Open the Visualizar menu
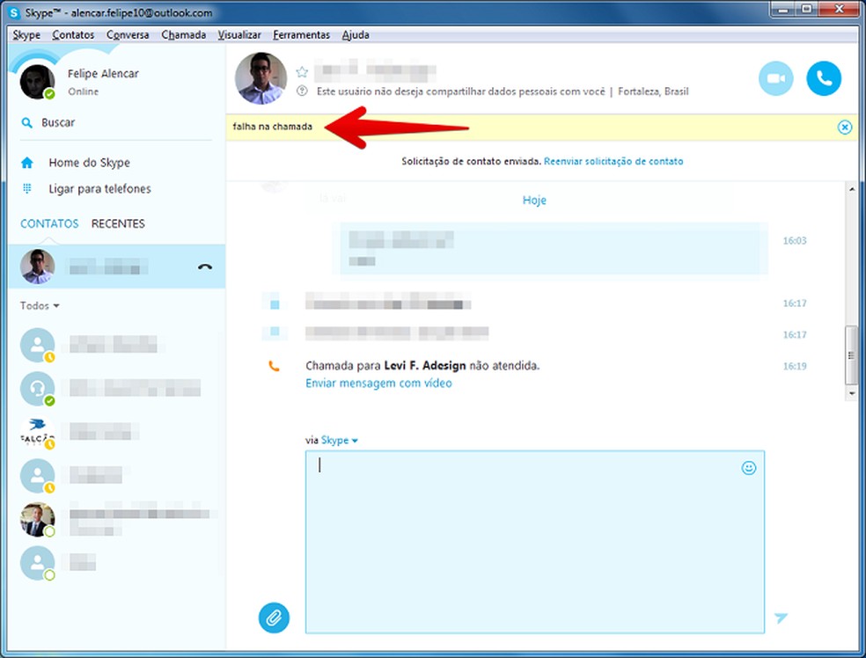Image resolution: width=866 pixels, height=658 pixels. click(x=239, y=35)
